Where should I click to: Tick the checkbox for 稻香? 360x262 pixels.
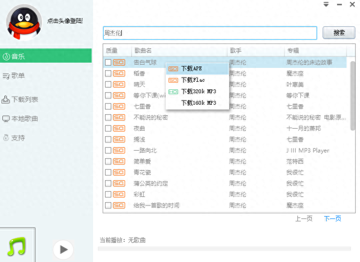click(x=108, y=74)
